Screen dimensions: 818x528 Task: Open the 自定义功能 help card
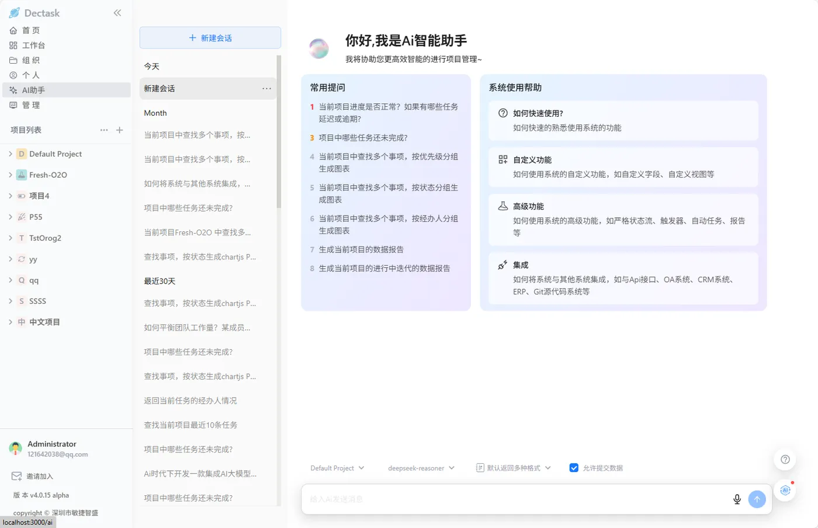point(623,167)
